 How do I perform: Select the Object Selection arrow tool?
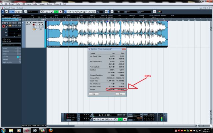[65, 12]
